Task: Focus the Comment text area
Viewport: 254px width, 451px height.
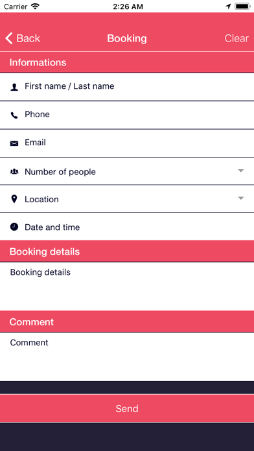Action: click(127, 356)
